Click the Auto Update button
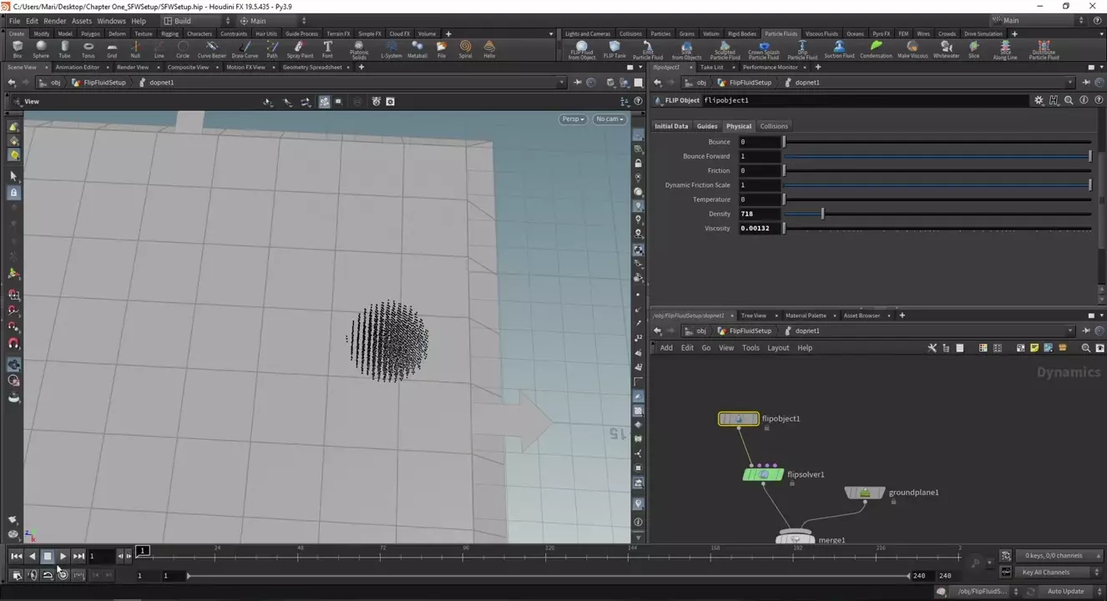 pos(1065,591)
